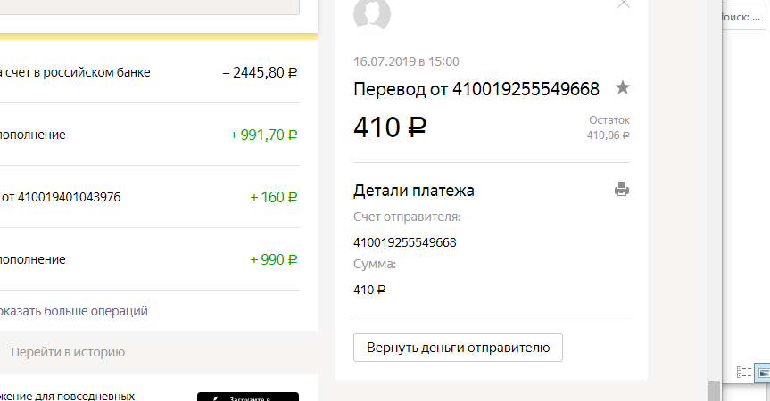
Task: Select sender account number 410019255549668 in details
Action: 405,242
